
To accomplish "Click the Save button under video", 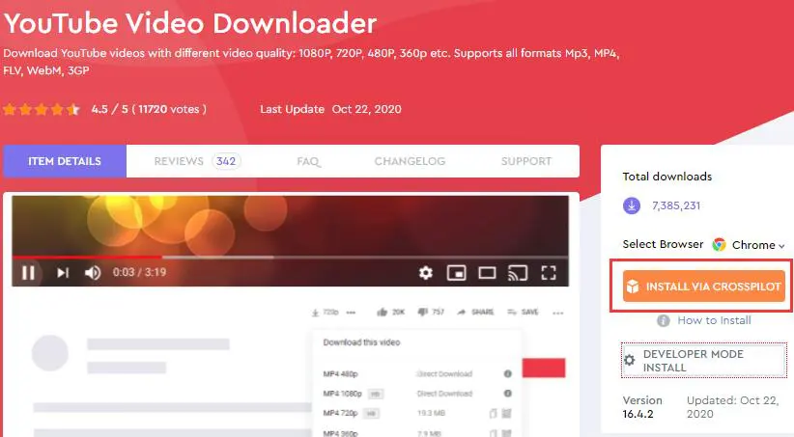I will [x=523, y=312].
